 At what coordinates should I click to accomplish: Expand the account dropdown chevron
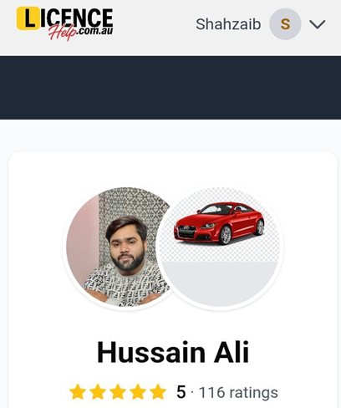(318, 24)
